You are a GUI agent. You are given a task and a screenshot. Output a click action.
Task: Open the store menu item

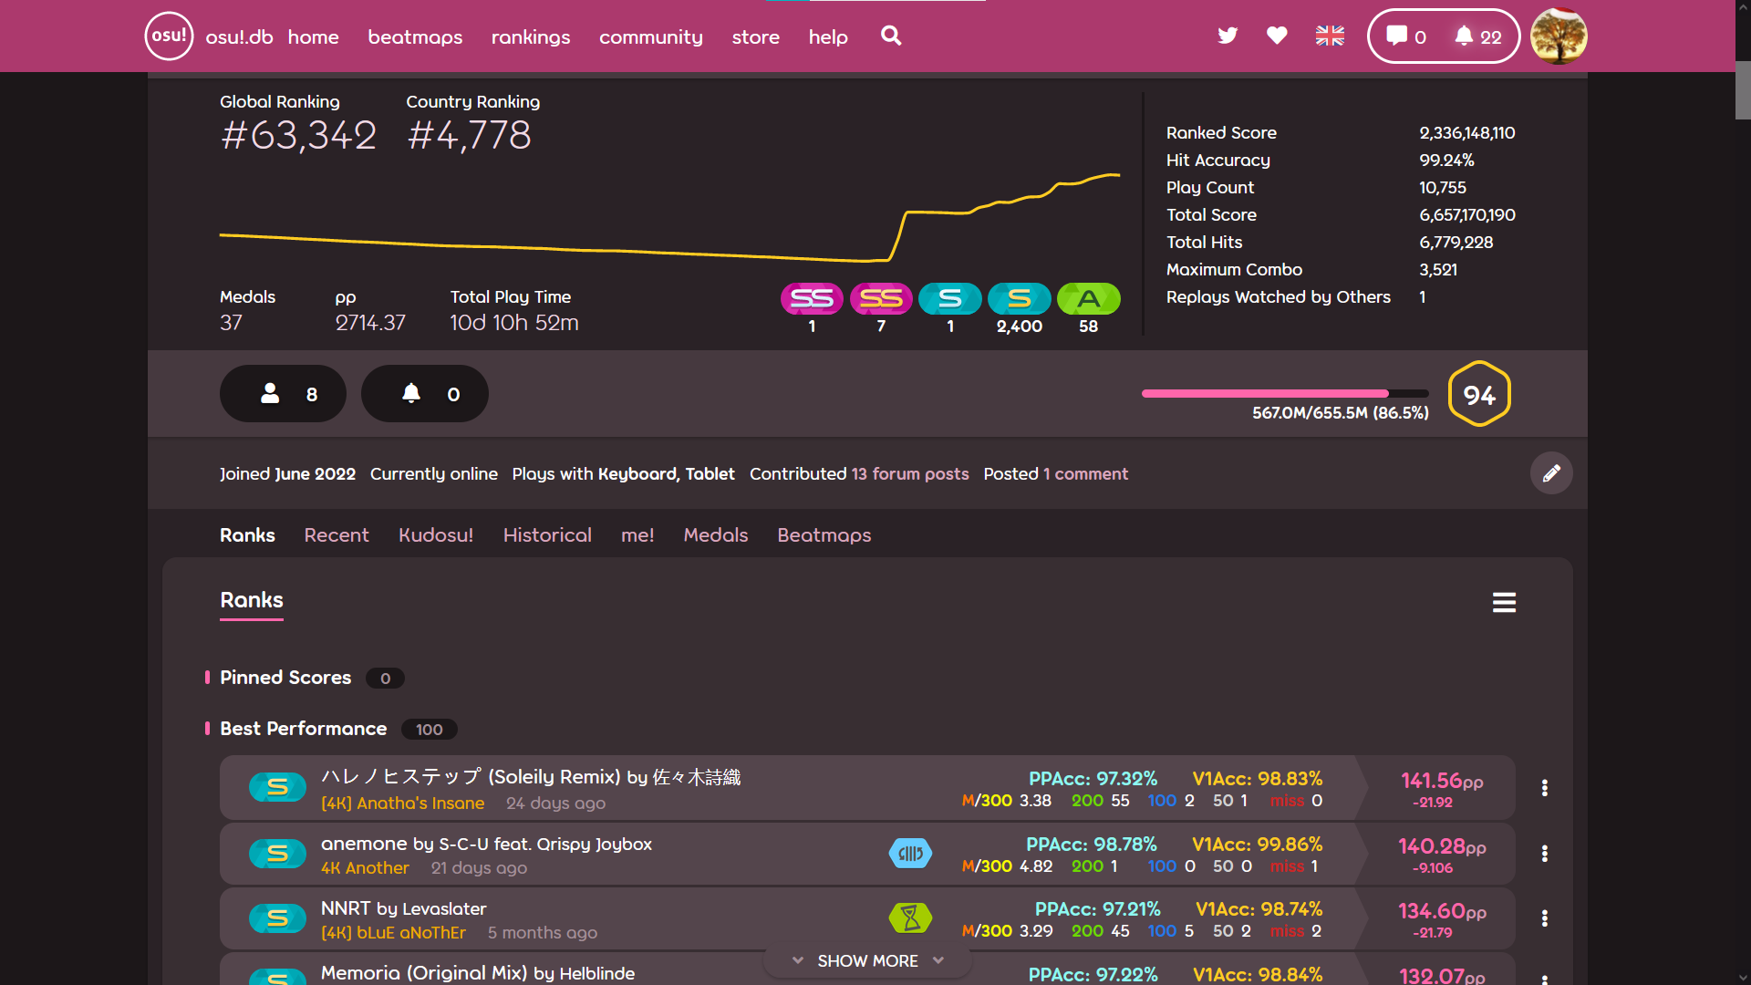point(755,36)
